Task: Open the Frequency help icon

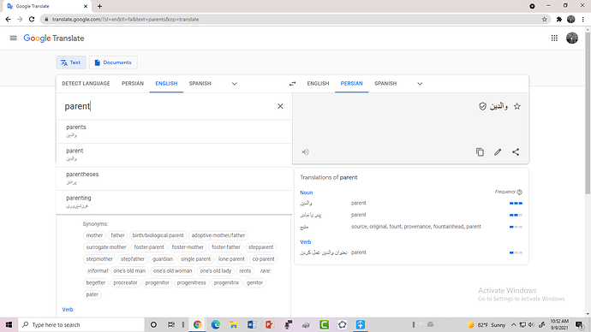Action: (x=520, y=192)
